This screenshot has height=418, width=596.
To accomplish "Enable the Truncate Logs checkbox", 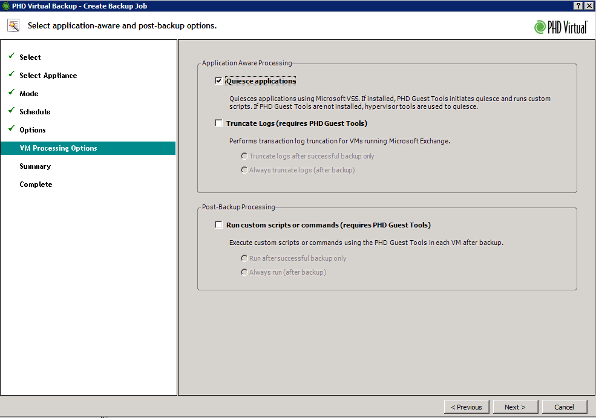I will pos(218,123).
